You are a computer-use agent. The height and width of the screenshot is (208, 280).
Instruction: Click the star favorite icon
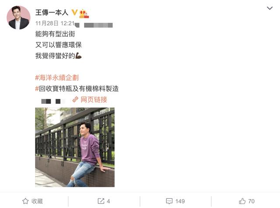(x=25, y=201)
